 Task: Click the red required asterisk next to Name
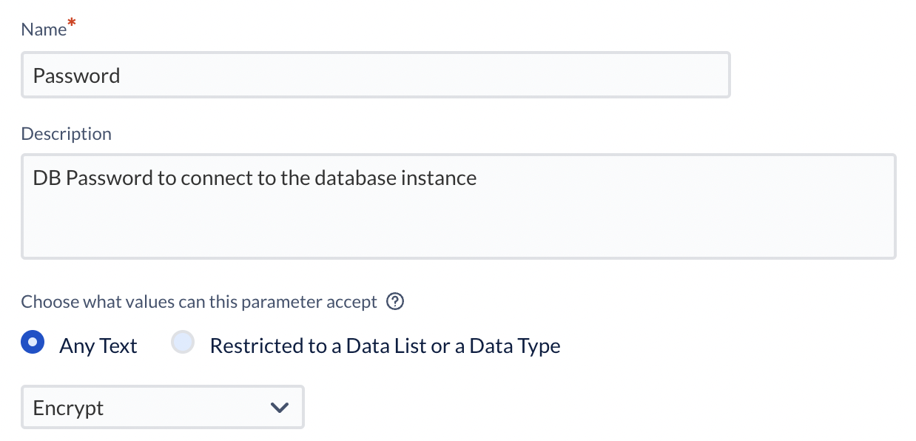point(71,22)
